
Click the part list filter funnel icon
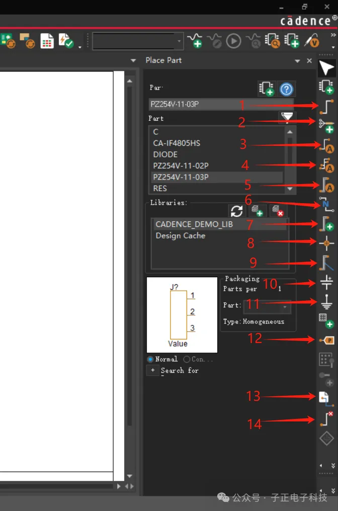click(287, 117)
